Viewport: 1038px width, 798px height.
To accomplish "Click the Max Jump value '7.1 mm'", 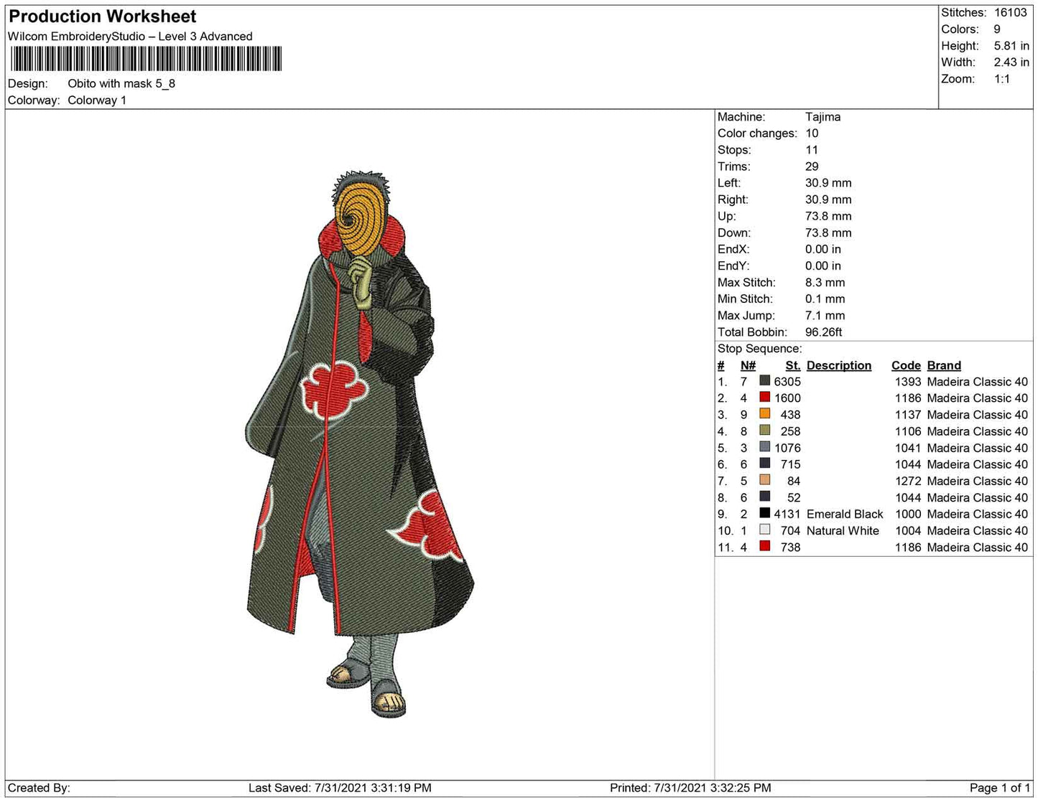I will tap(825, 316).
